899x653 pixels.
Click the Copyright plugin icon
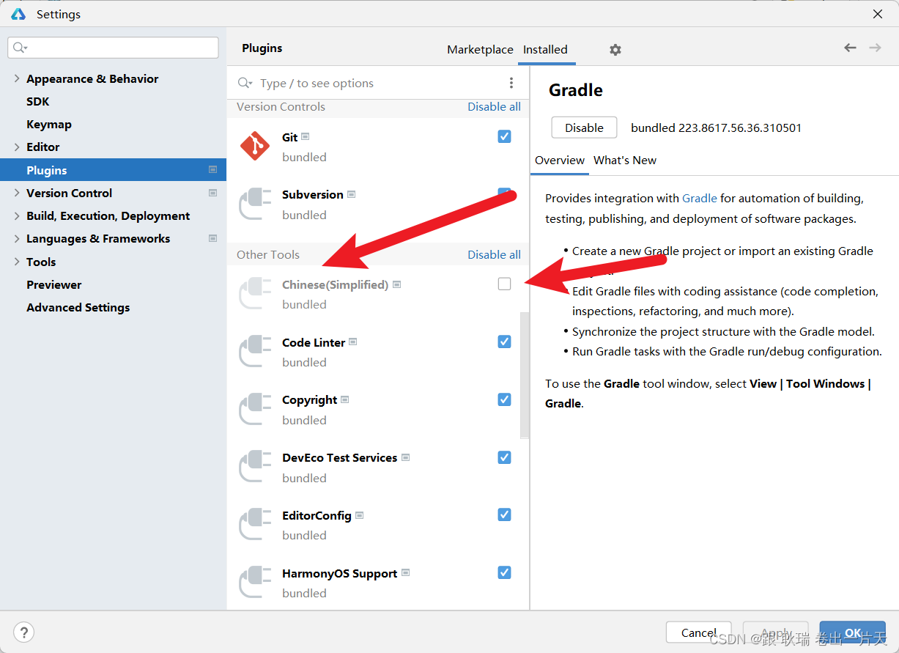255,410
